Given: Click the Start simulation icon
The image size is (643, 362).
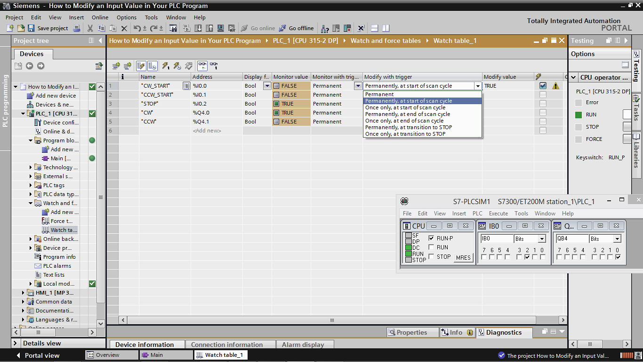Looking at the screenshot, I should (x=220, y=28).
